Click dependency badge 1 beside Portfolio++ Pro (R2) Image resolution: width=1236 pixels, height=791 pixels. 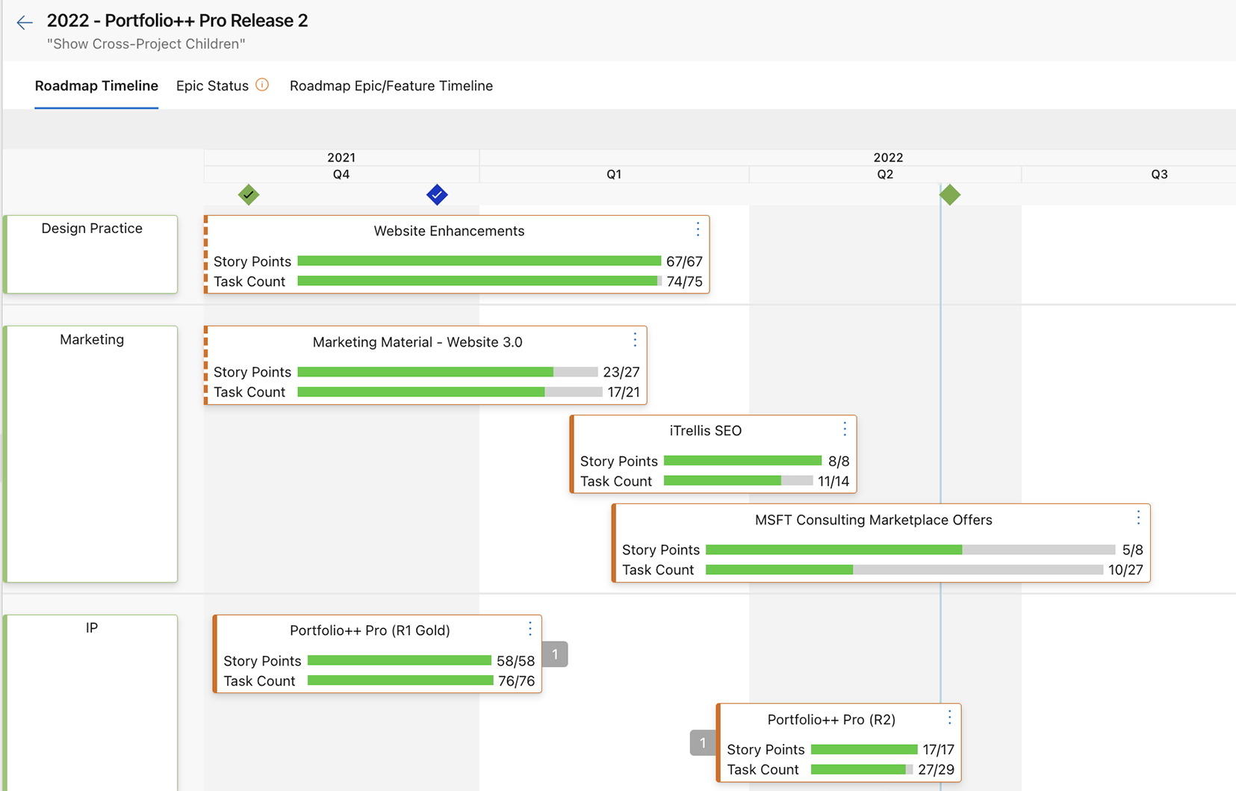(x=703, y=743)
